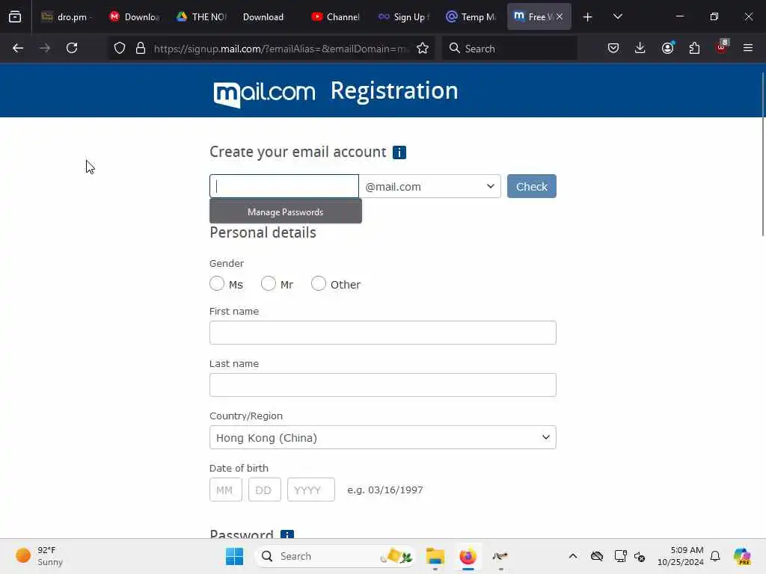The image size is (766, 574).
Task: Click the First name field
Action: pos(382,333)
